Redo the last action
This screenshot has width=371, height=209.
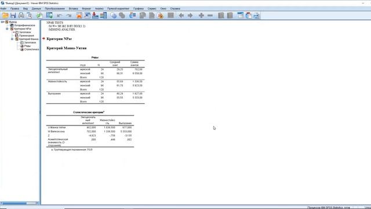pos(68,16)
